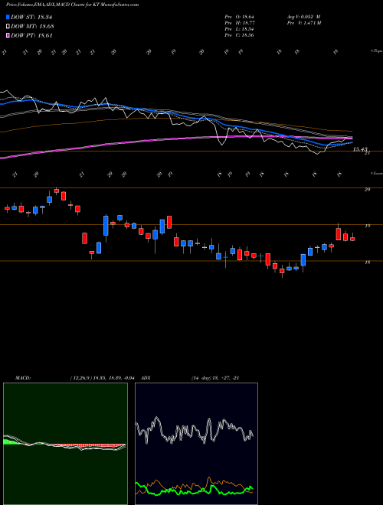The height and width of the screenshot is (505, 383).
Task: Click the 'Pre O: 18.64' value
Action: click(x=239, y=17)
